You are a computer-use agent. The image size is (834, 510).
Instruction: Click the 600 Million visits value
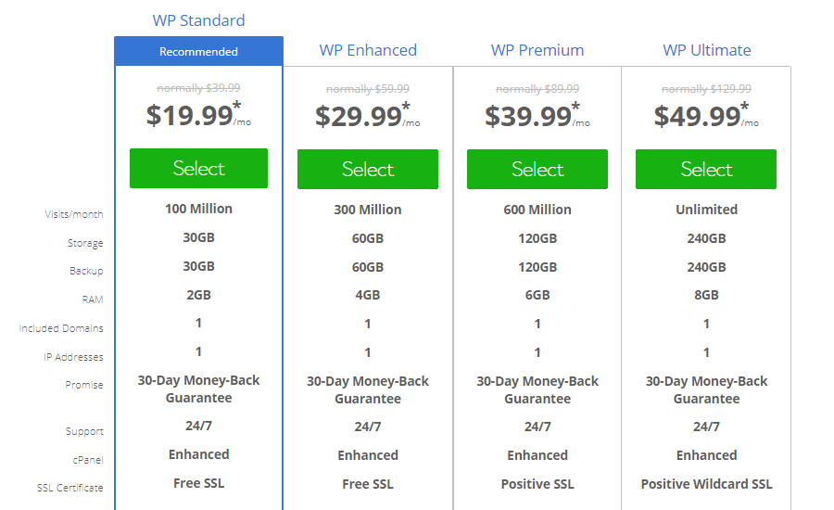click(x=537, y=210)
